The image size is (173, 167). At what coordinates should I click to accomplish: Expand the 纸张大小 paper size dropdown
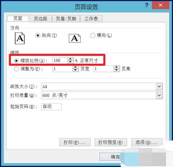(159, 86)
